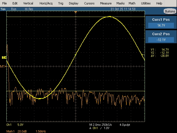Click the Ch1 5.0V scale readout
This screenshot has height=133, width=177.
(x=15, y=125)
